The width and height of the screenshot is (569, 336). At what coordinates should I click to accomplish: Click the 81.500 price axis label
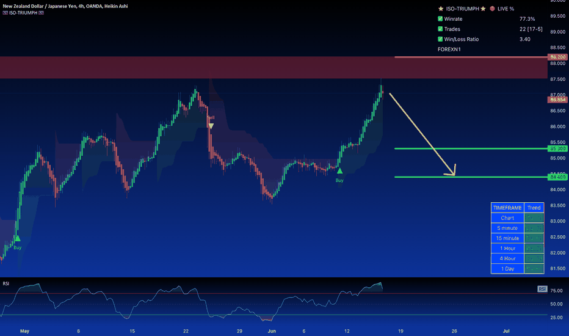click(557, 268)
